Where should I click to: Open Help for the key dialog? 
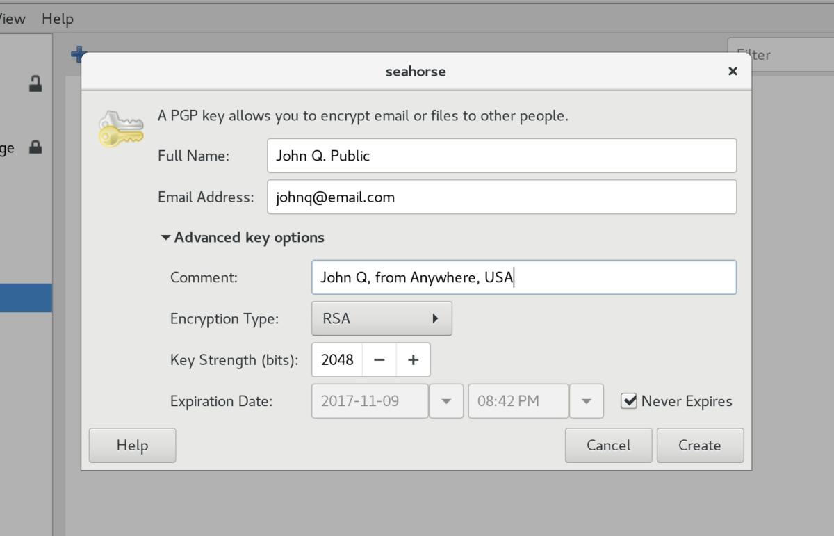pos(132,445)
